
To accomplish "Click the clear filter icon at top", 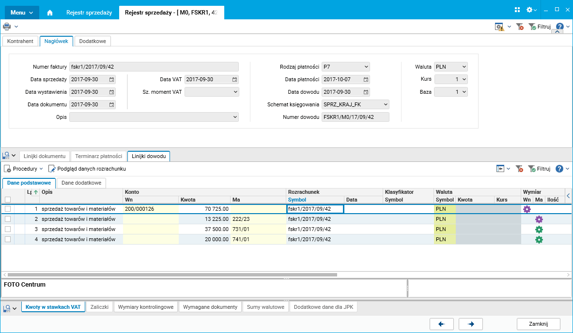I will tap(520, 27).
